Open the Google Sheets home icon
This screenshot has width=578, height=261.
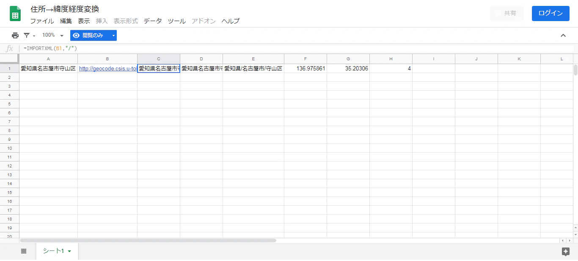click(x=15, y=13)
